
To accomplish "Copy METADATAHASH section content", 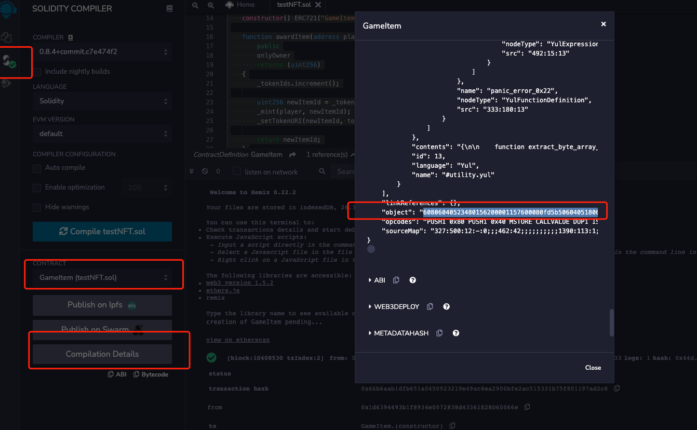I will click(439, 333).
